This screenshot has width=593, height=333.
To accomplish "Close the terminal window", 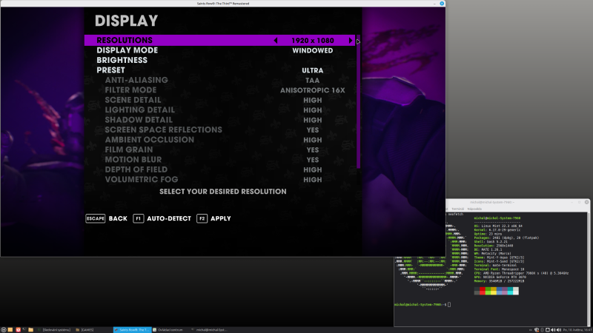I will (x=586, y=202).
